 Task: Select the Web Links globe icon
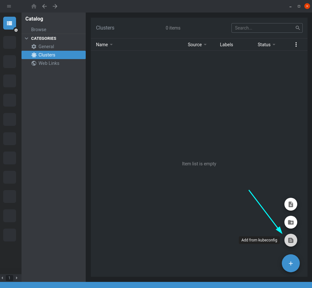point(34,63)
